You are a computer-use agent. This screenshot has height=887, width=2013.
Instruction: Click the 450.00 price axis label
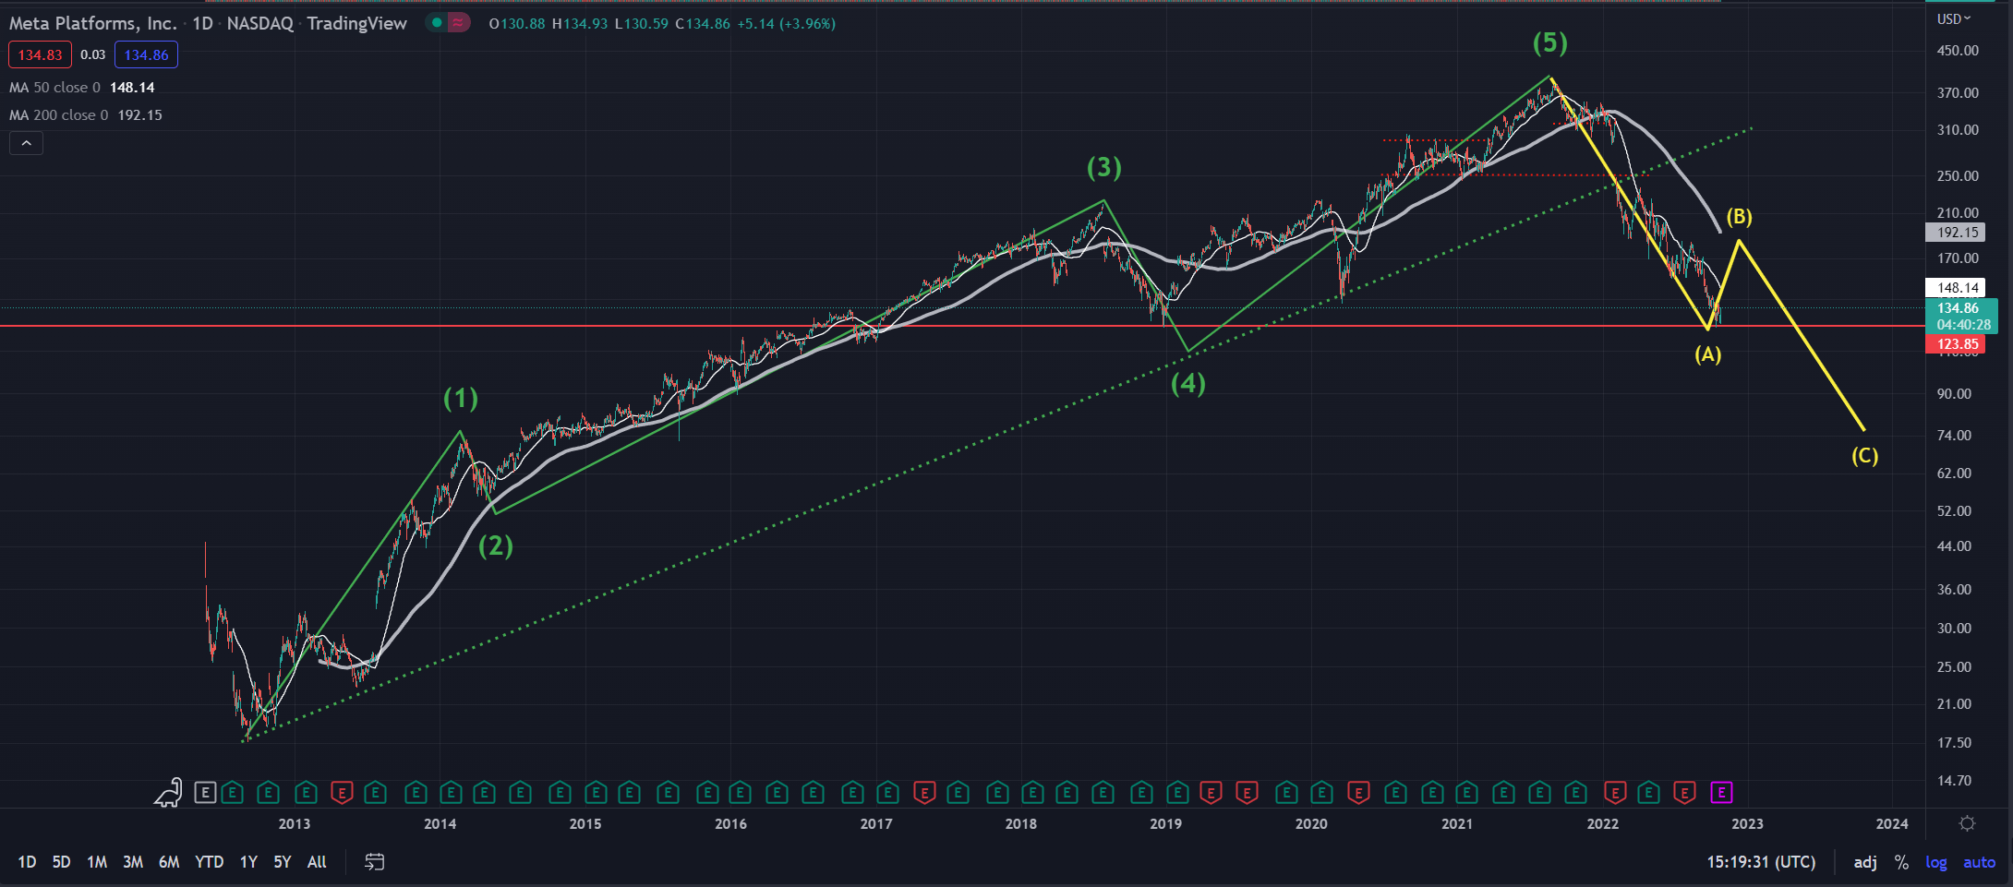click(x=1958, y=51)
